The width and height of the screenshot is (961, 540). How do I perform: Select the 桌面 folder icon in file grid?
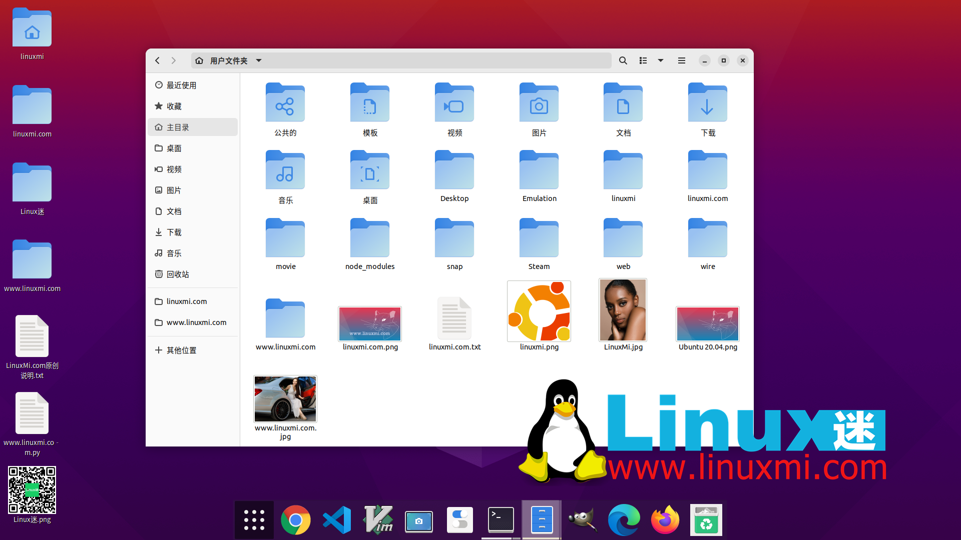point(370,170)
